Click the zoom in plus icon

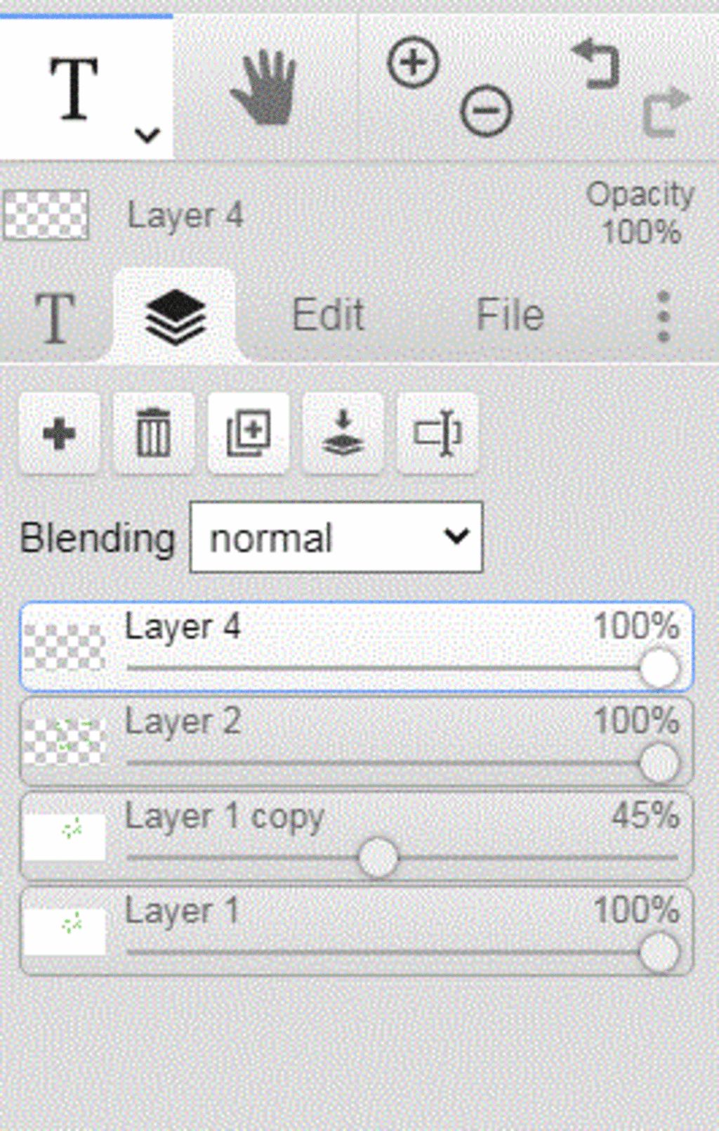[413, 63]
